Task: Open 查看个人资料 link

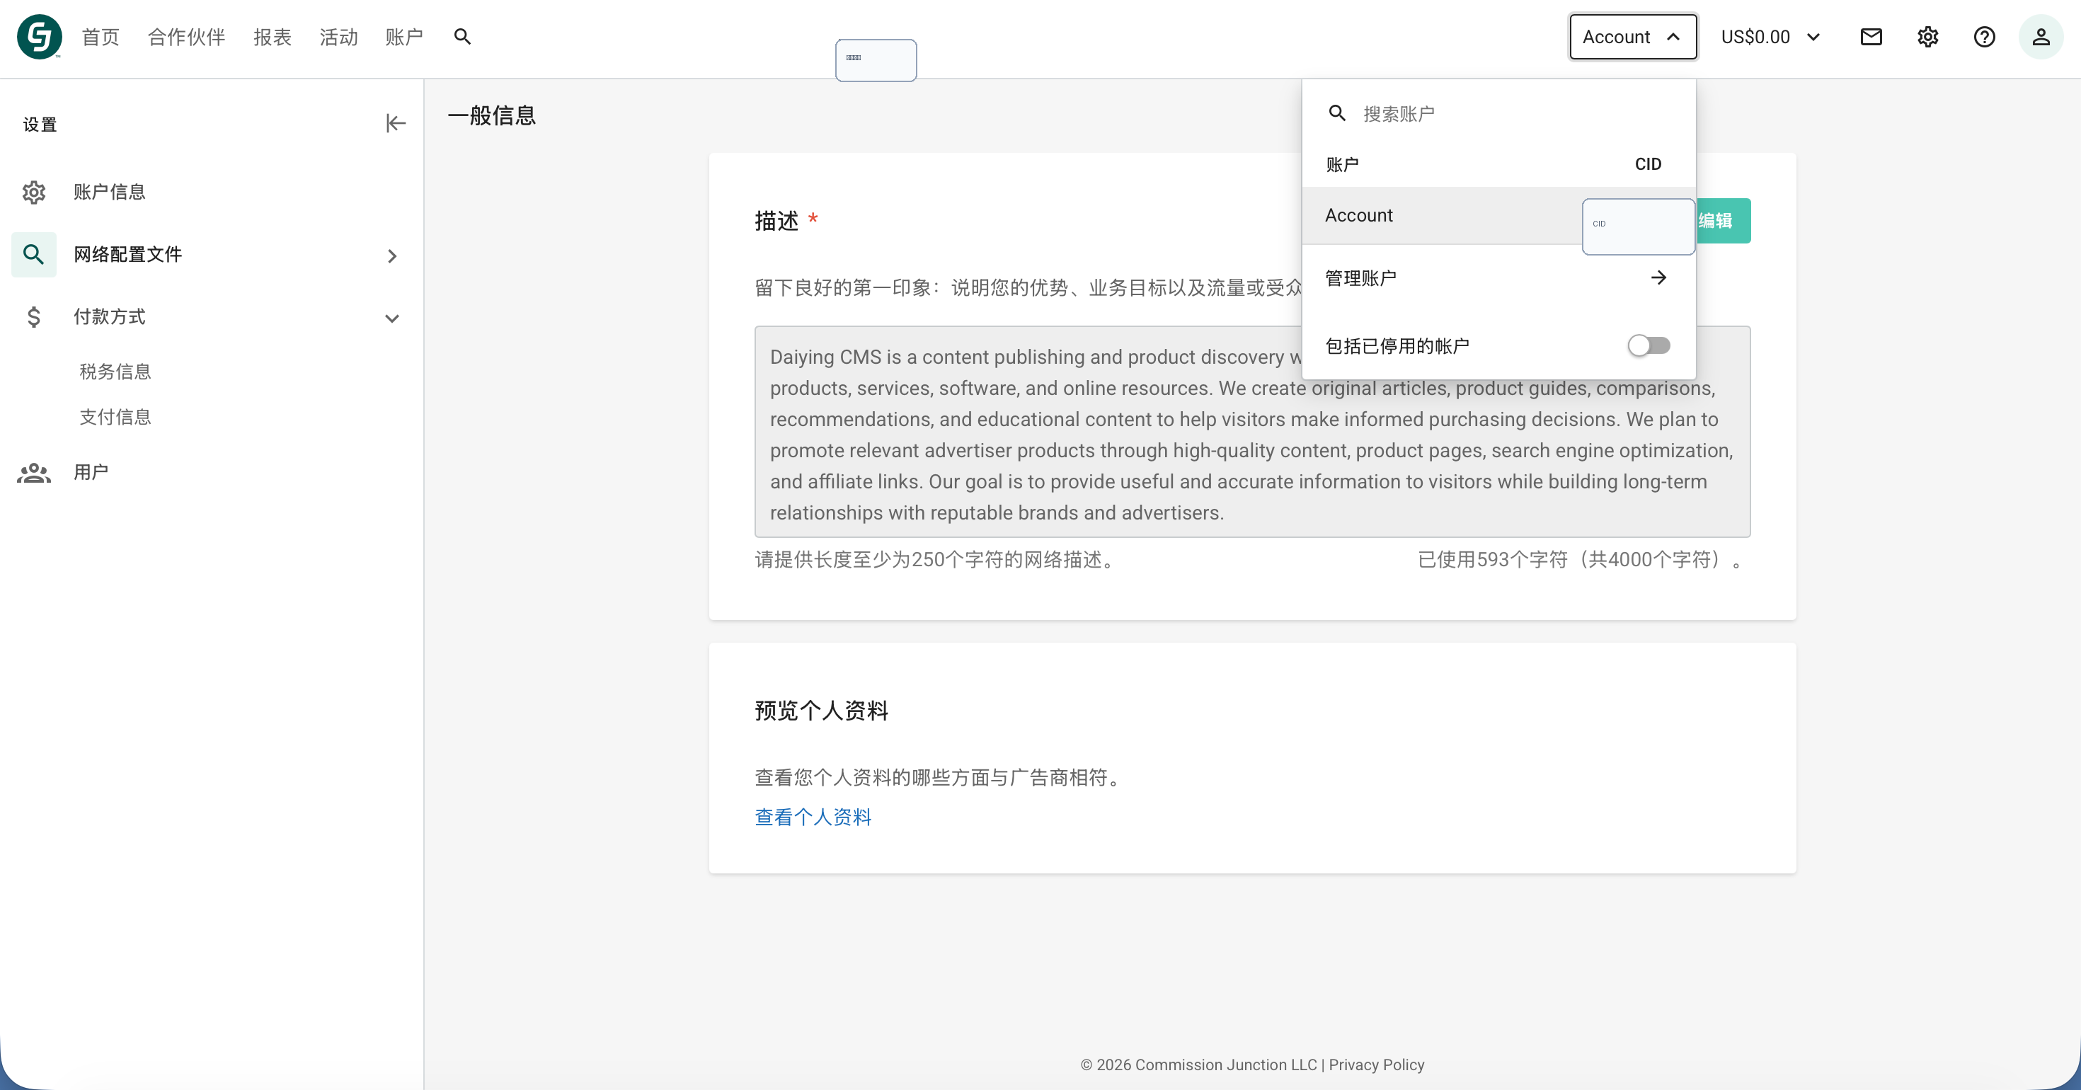Action: point(813,817)
